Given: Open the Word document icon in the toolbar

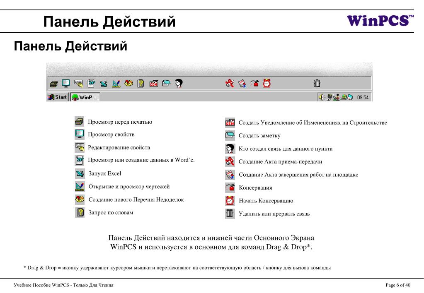Looking at the screenshot, I should (x=91, y=84).
